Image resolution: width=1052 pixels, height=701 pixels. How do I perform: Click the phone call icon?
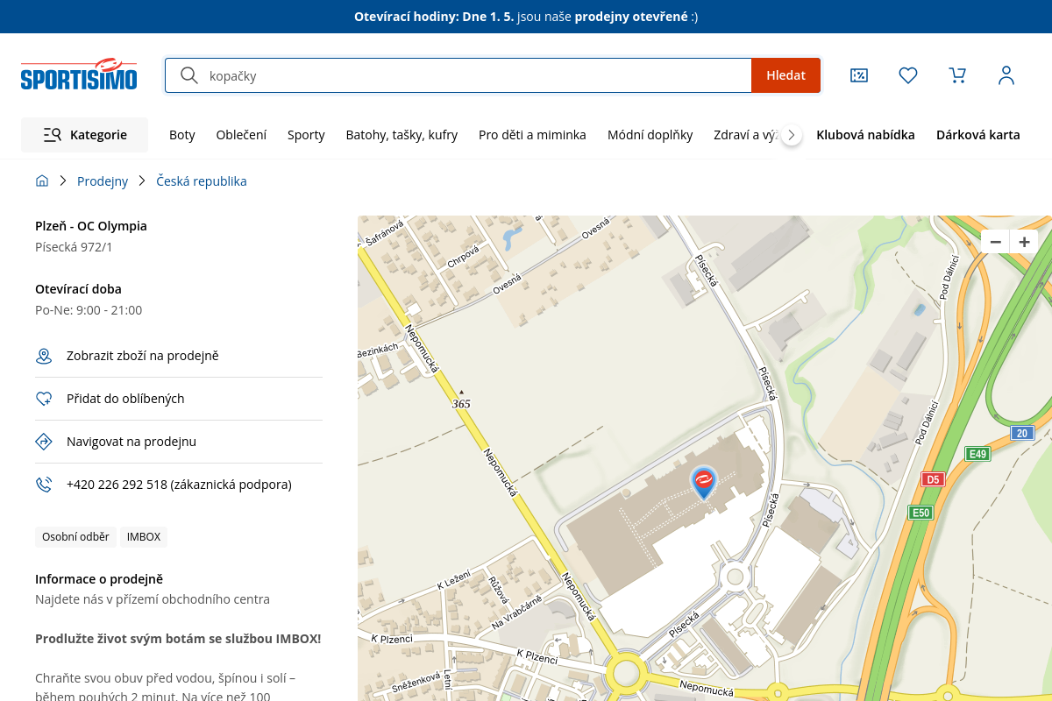(44, 485)
